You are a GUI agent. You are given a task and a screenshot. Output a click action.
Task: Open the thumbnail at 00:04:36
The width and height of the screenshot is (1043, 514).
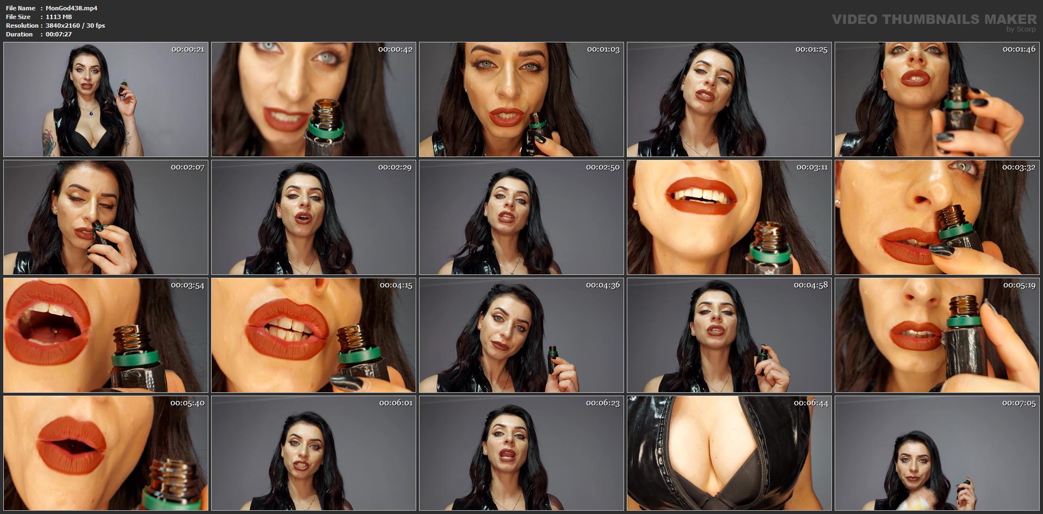(x=522, y=335)
